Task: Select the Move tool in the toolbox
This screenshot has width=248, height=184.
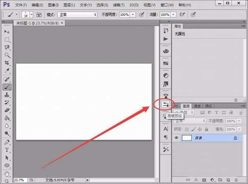Action: tap(7, 32)
